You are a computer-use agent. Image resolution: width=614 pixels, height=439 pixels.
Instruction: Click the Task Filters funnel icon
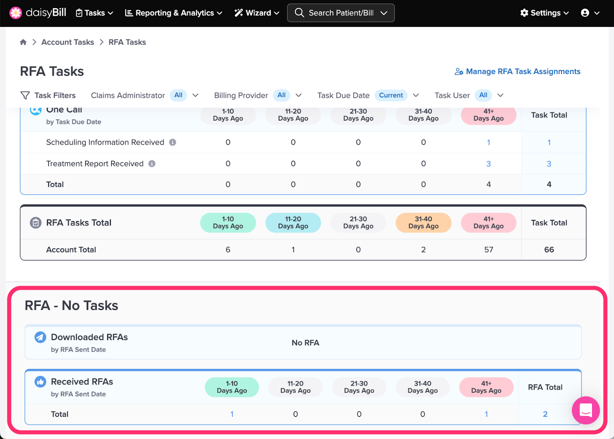click(25, 95)
